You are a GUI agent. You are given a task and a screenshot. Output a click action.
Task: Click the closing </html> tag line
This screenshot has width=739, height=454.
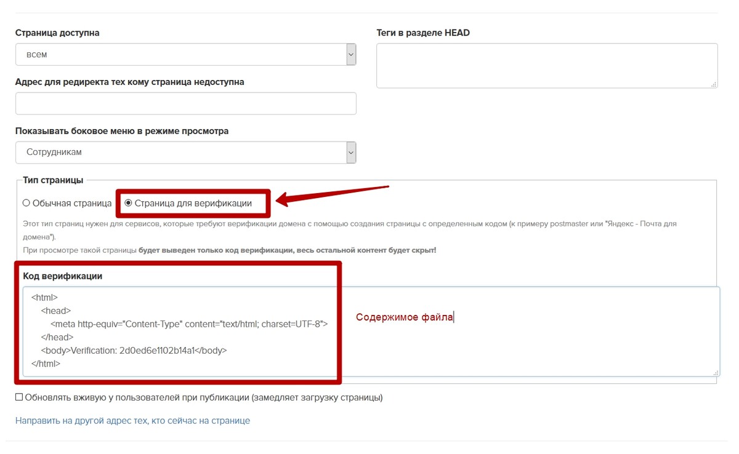point(46,364)
